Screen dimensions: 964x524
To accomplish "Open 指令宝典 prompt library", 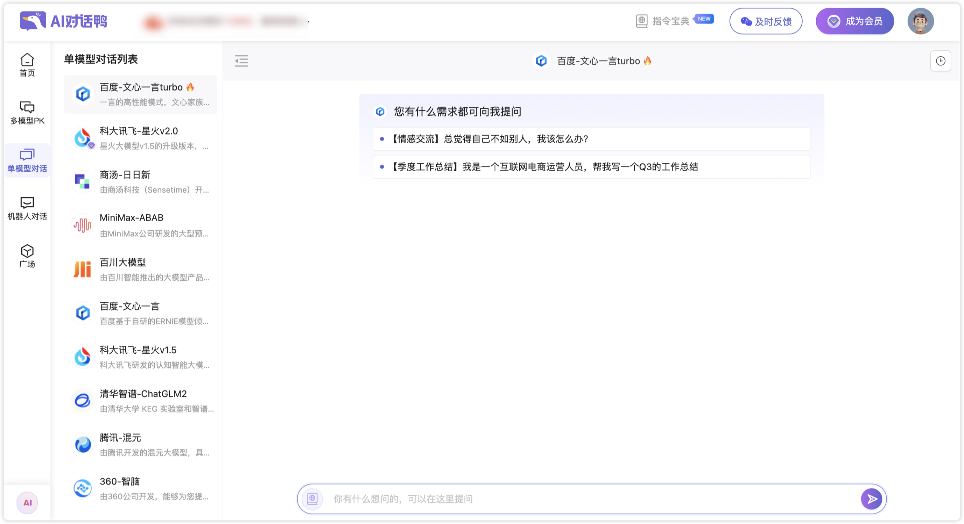I will (x=663, y=21).
